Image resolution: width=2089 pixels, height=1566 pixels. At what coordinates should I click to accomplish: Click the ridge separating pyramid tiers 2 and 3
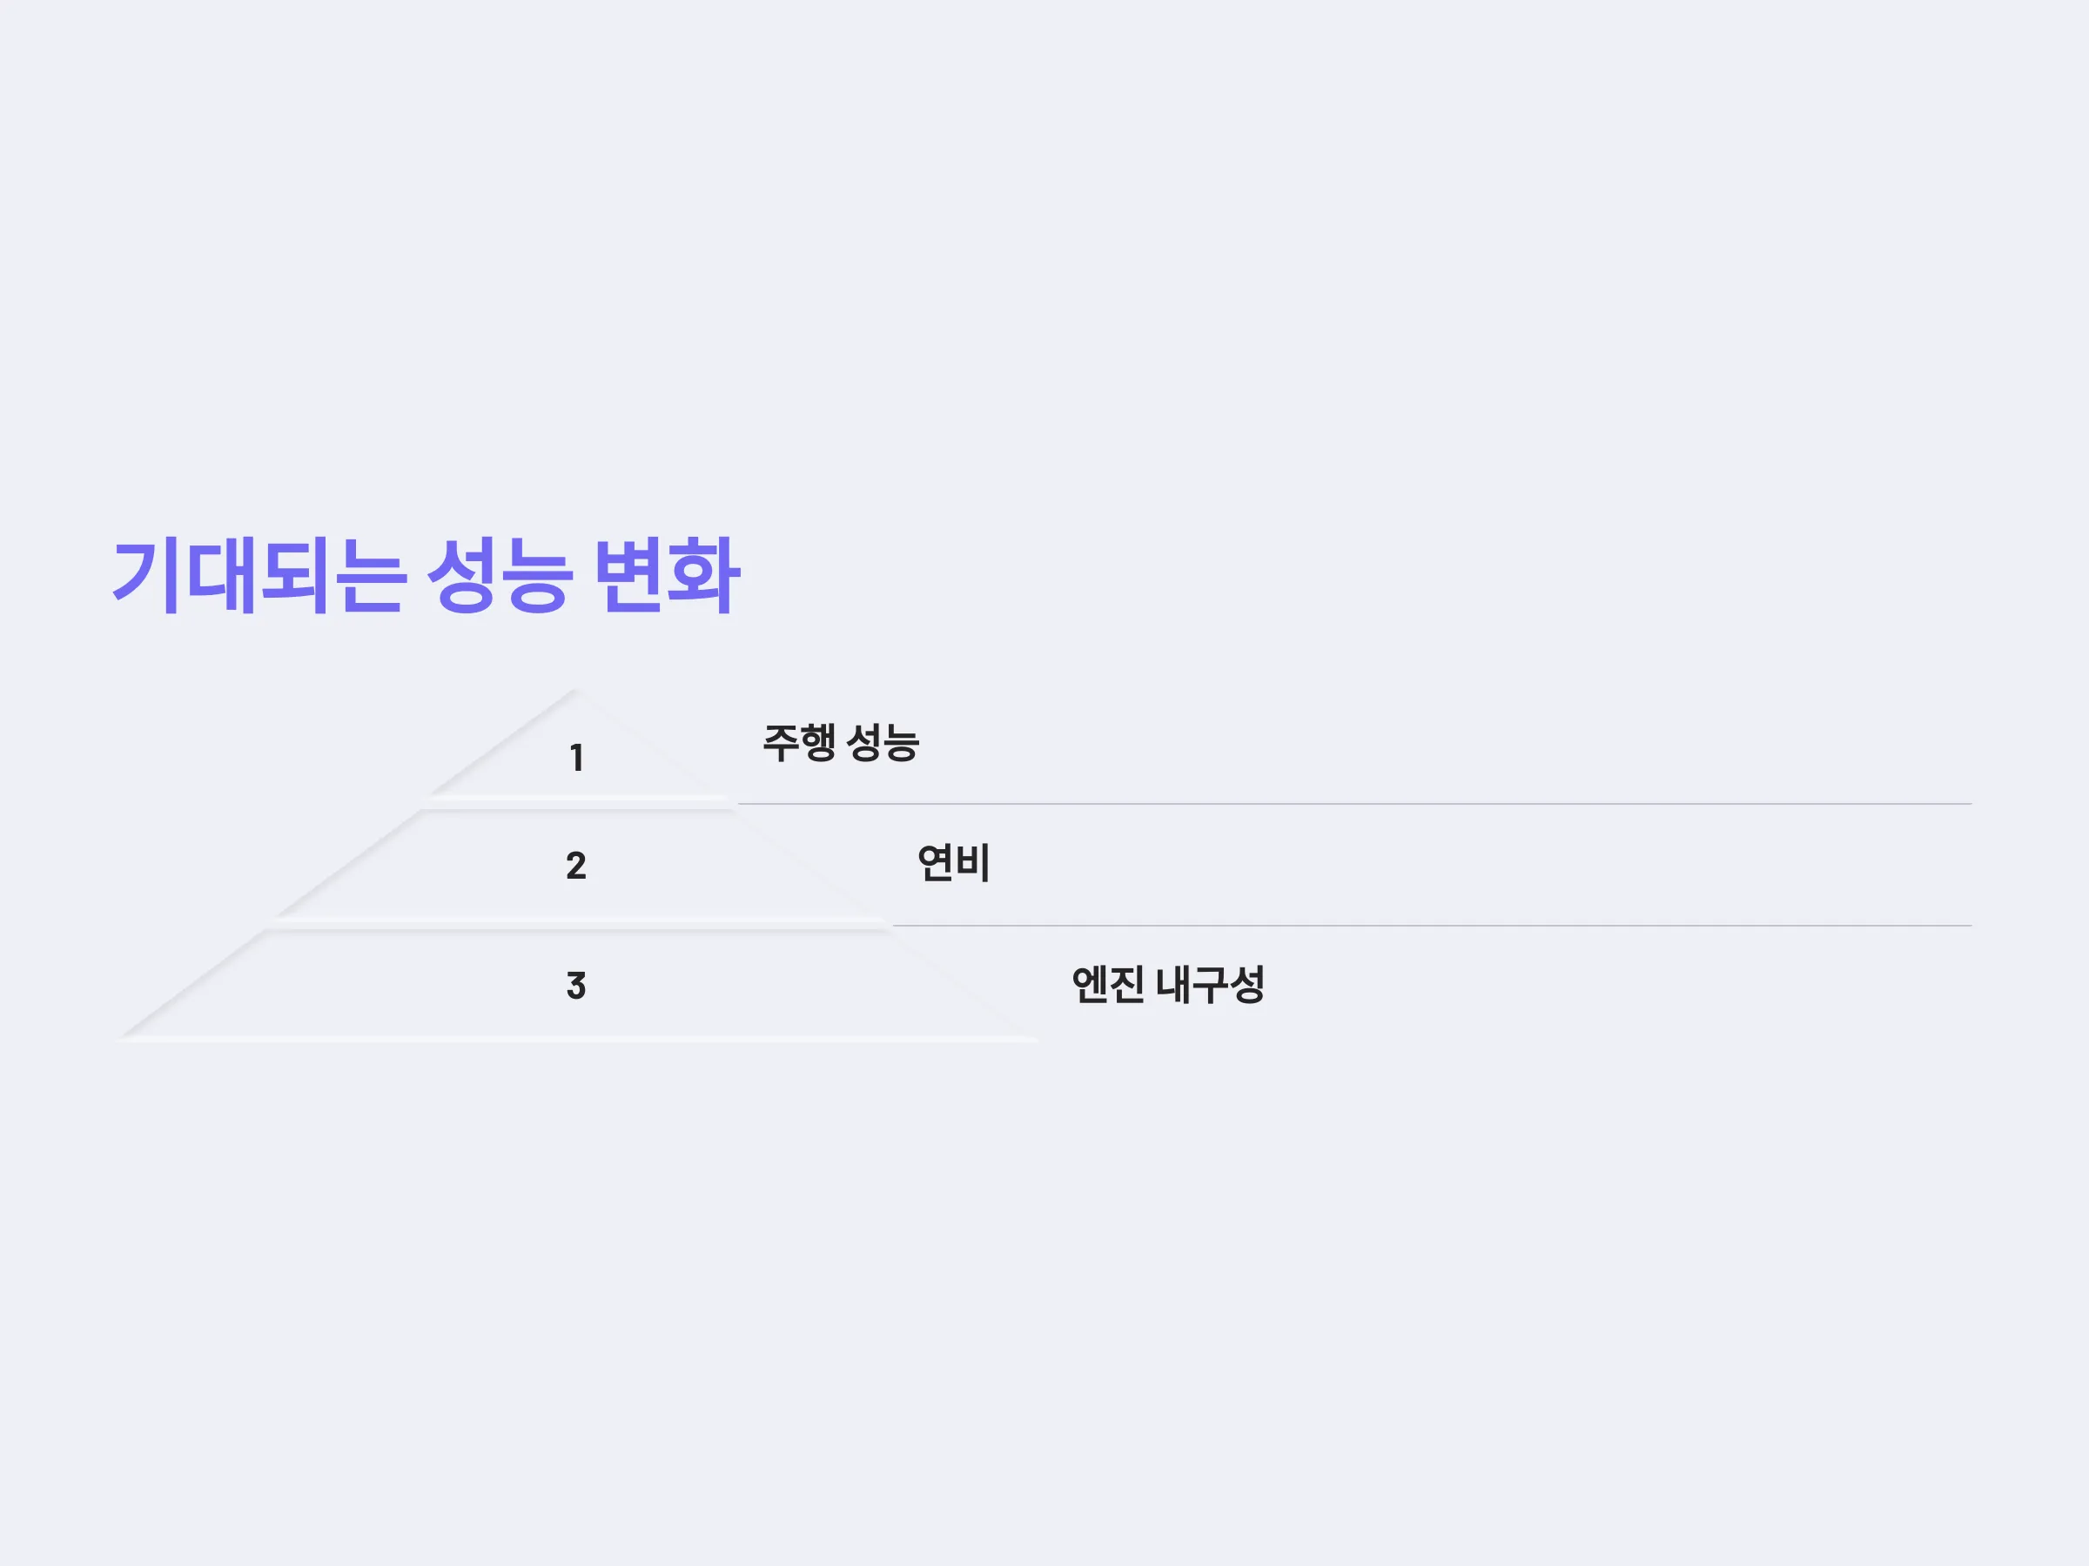(578, 923)
